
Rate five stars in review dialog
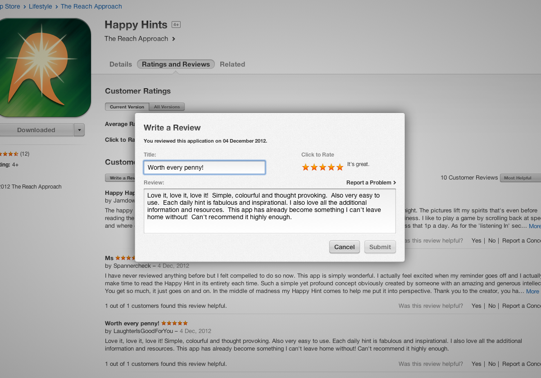tap(340, 167)
